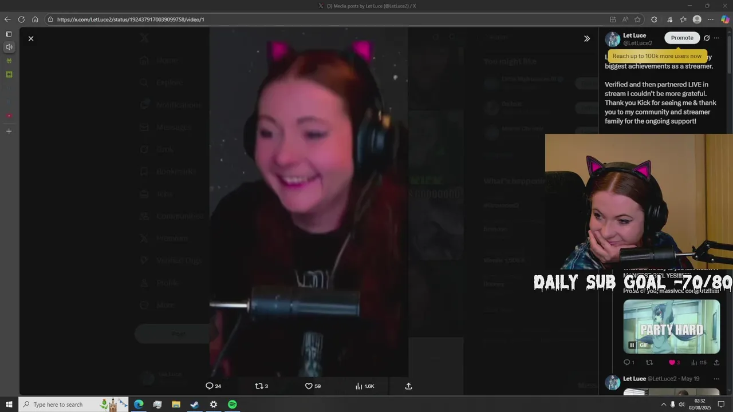Reply to the PARTY HARD GIF reply
This screenshot has width=733, height=412.
click(629, 362)
